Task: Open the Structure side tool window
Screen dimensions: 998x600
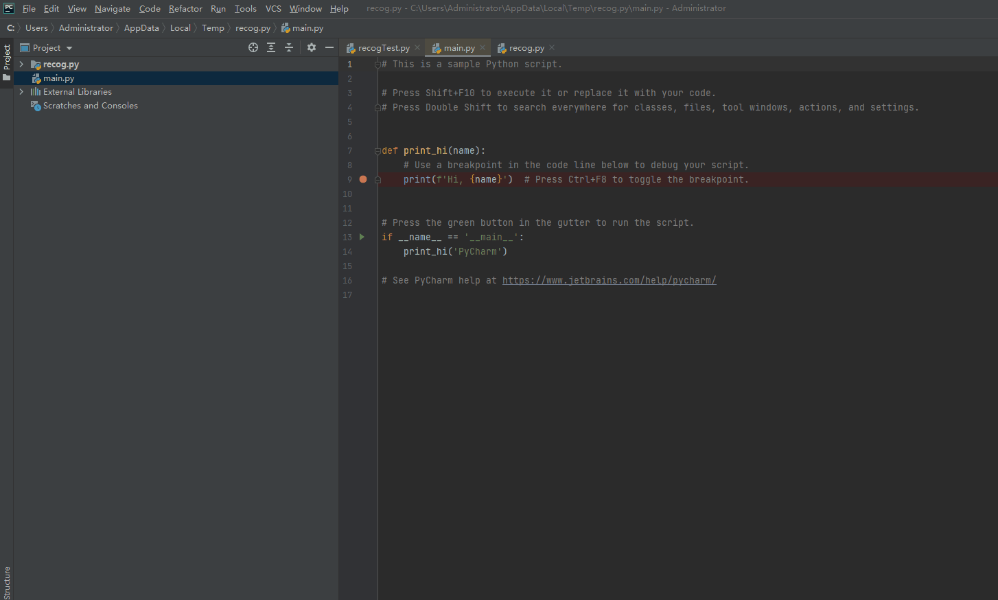Action: 7,583
